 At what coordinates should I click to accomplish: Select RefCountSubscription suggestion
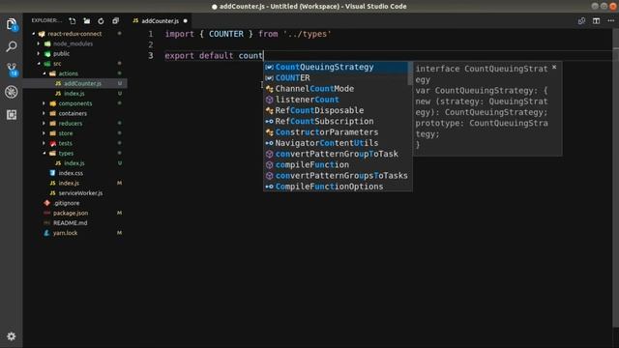click(x=336, y=122)
